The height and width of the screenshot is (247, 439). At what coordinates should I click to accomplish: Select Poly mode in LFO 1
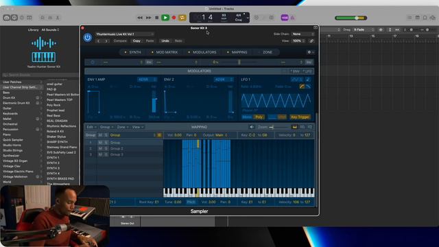coord(259,117)
